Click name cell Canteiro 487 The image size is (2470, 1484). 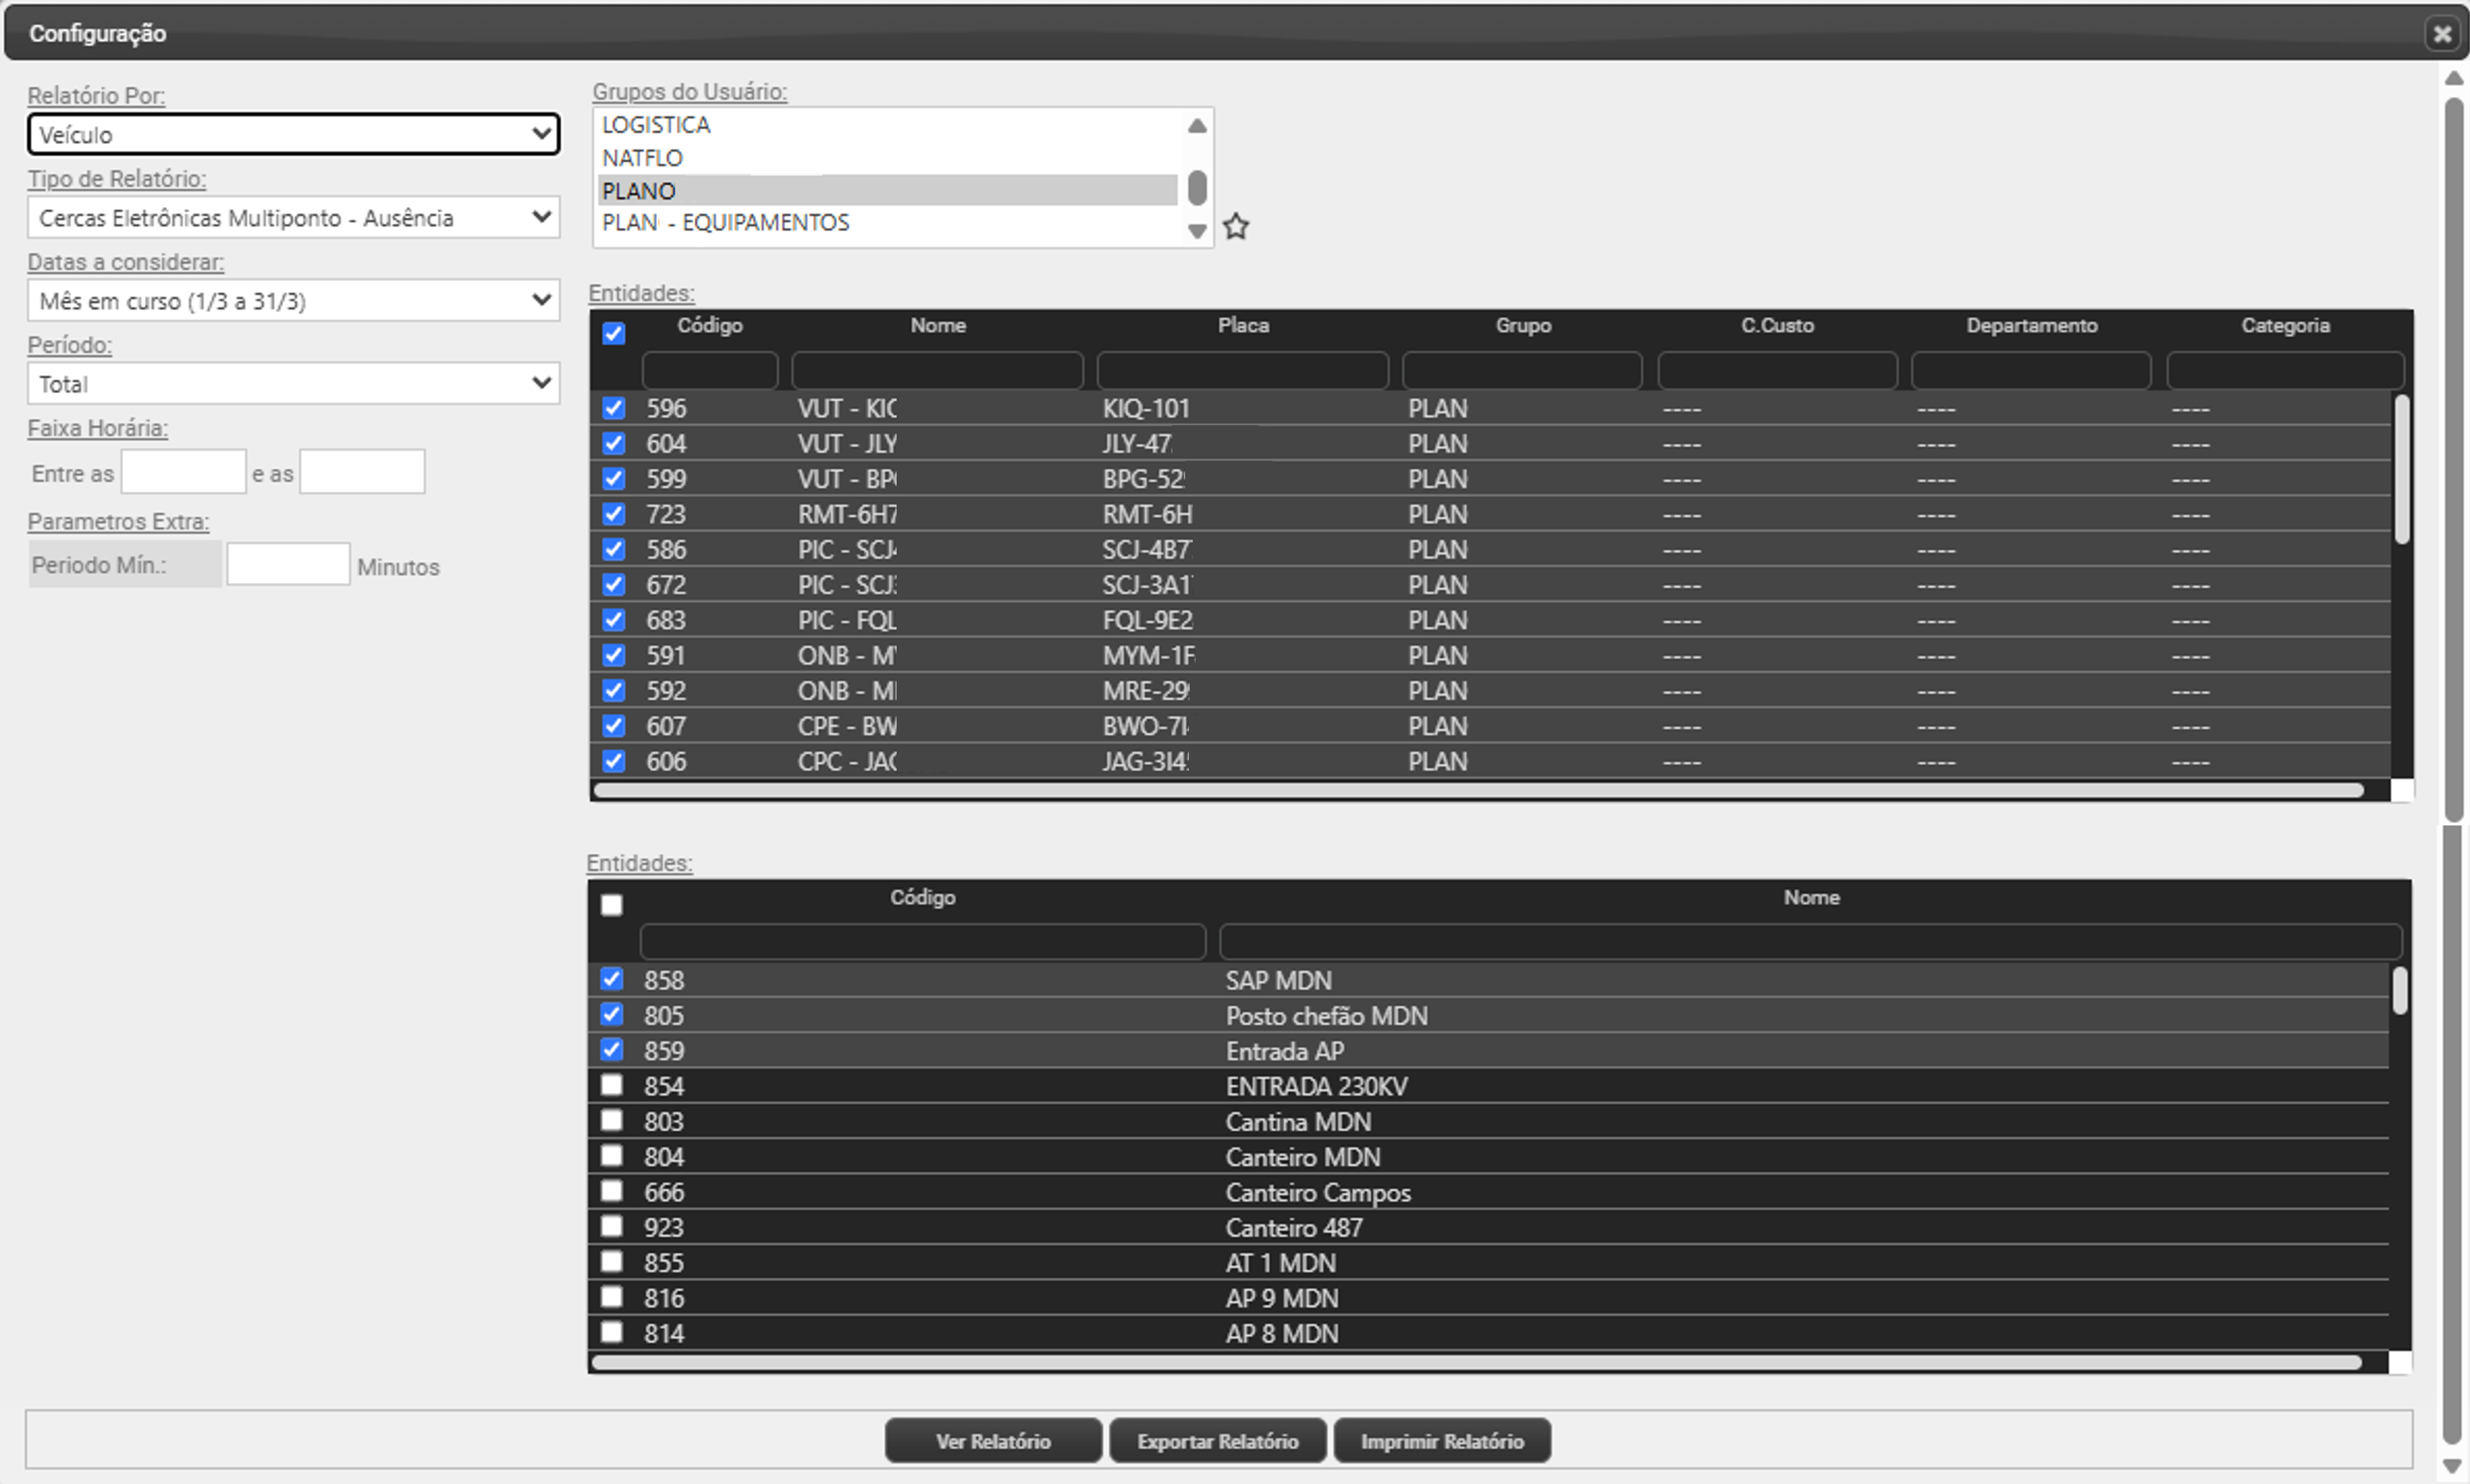(x=1294, y=1228)
